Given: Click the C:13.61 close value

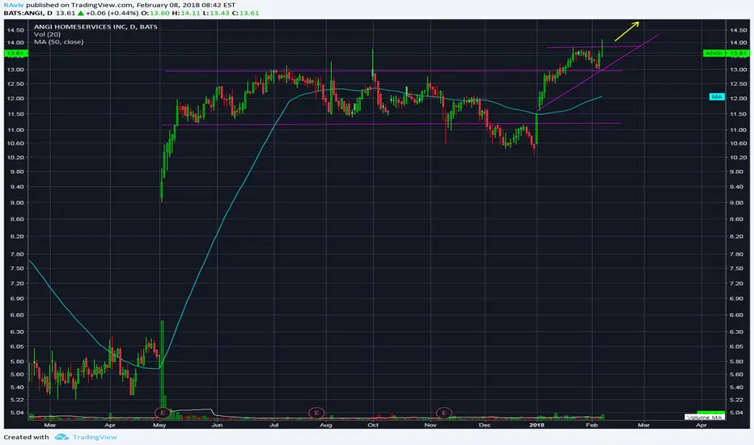Looking at the screenshot, I should pyautogui.click(x=246, y=13).
